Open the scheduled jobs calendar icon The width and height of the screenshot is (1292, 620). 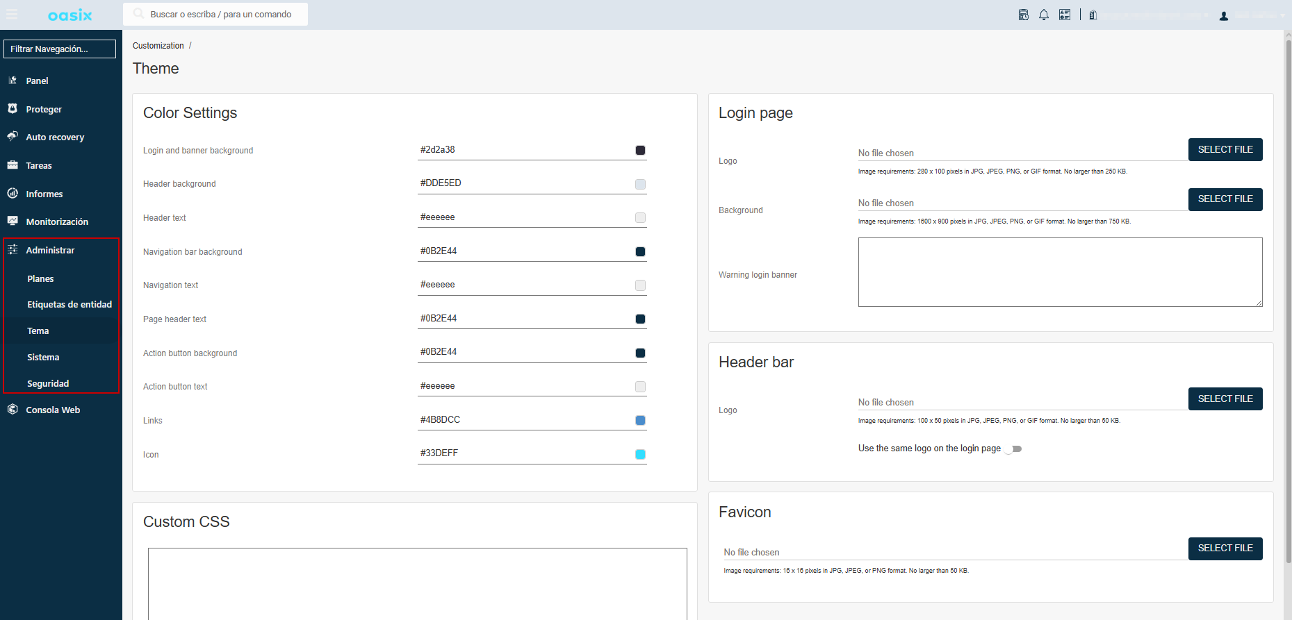coord(1023,15)
